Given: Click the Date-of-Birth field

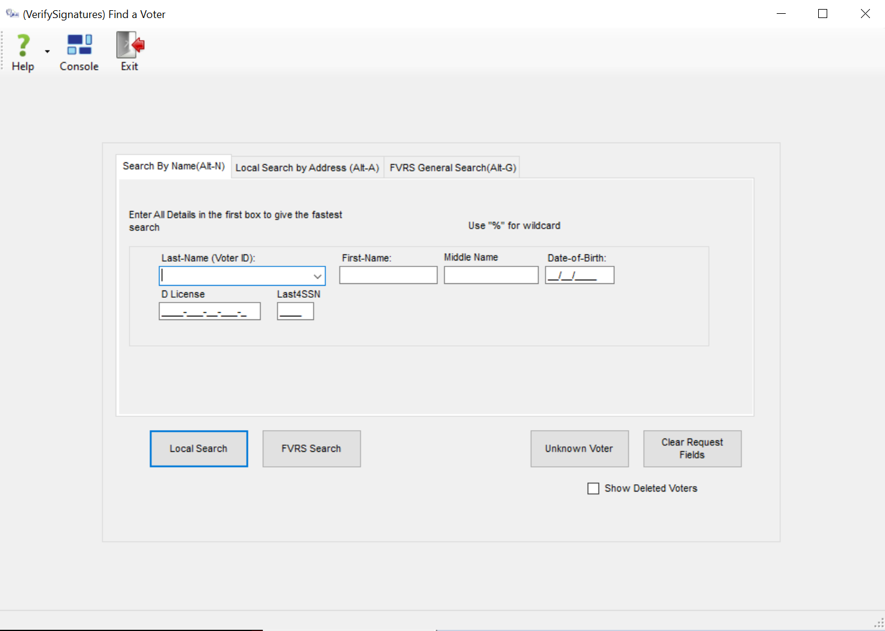Looking at the screenshot, I should pyautogui.click(x=579, y=275).
